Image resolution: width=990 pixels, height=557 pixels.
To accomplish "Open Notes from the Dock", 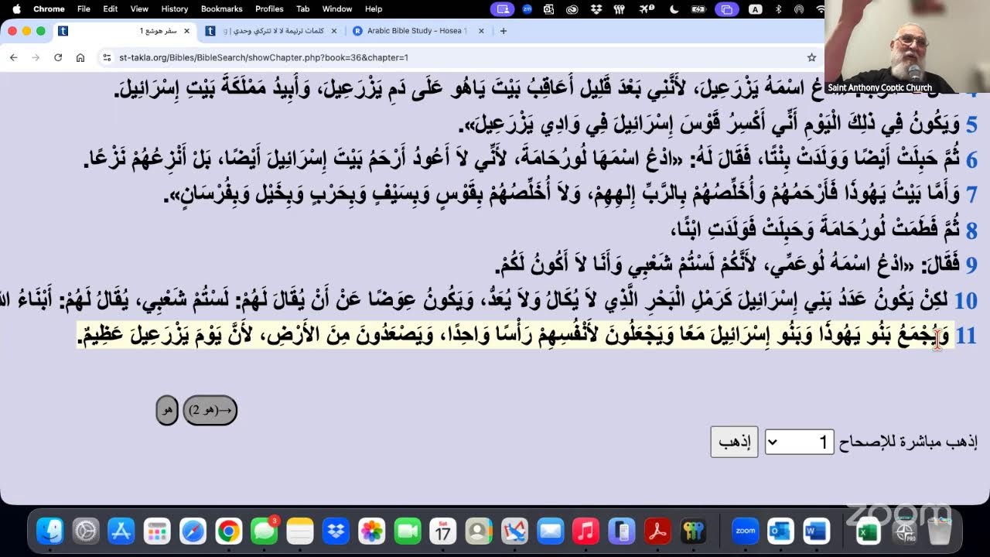I will click(x=300, y=531).
